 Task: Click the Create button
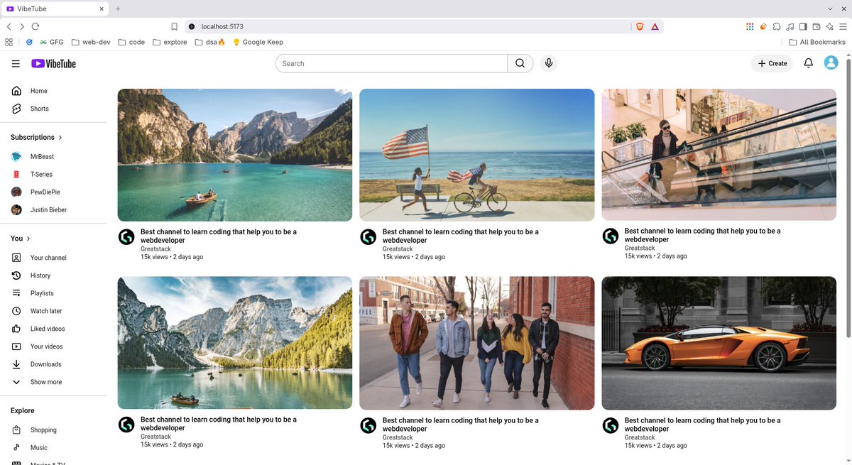pyautogui.click(x=772, y=63)
